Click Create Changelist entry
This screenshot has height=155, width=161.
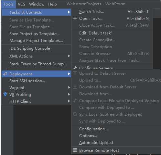coord(97,40)
